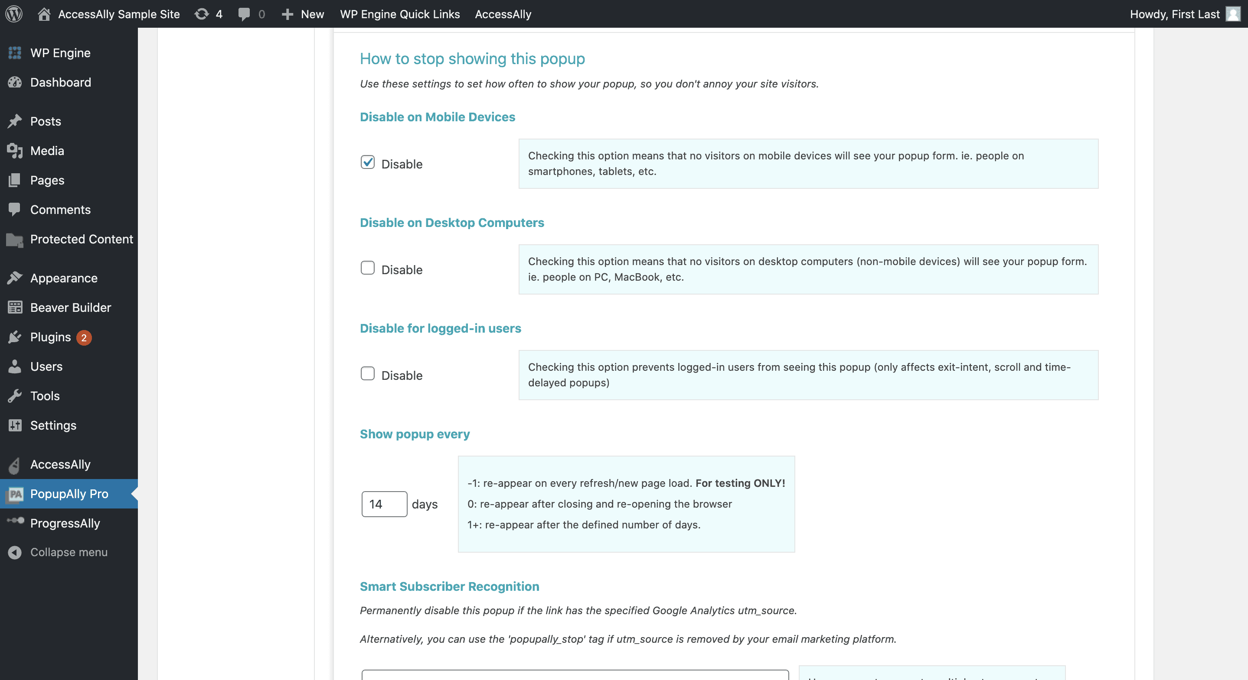Expand the Smart Subscriber Recognition section
This screenshot has width=1248, height=680.
tap(449, 586)
